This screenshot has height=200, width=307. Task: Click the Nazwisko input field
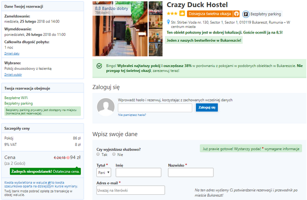pos(191,173)
